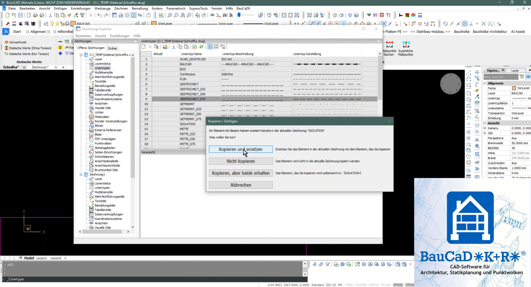Collapse the Allgemein properties section
This screenshot has width=531, height=287.
tap(485, 83)
